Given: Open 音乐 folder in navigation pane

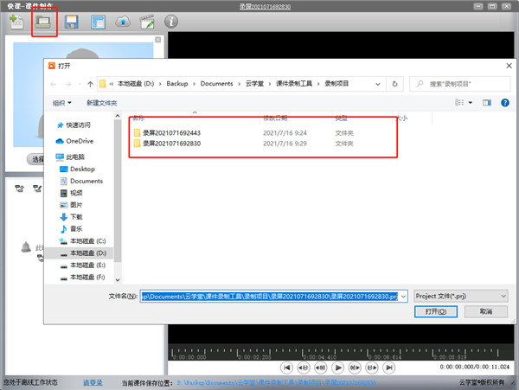Looking at the screenshot, I should (x=76, y=228).
